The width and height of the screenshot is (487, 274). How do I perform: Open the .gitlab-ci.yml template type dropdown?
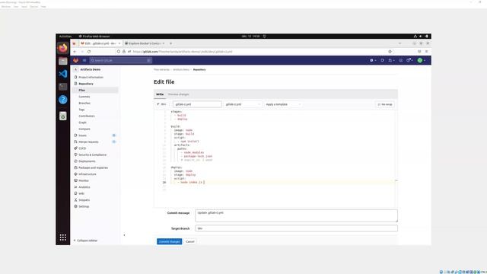click(243, 104)
